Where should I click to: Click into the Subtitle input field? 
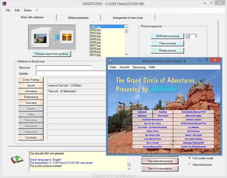(x=71, y=73)
